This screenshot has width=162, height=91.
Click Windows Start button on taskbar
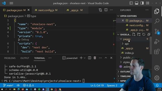(2, 89)
